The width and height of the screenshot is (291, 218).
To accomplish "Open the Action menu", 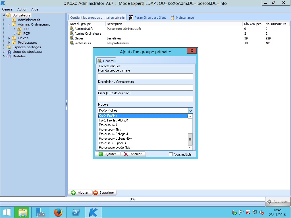I will 22,9.
